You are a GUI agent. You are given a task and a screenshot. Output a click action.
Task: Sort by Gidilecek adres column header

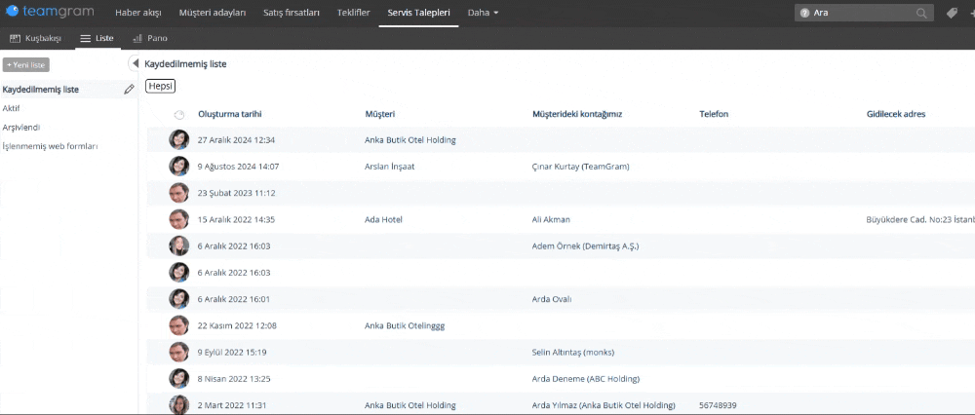pyautogui.click(x=896, y=114)
